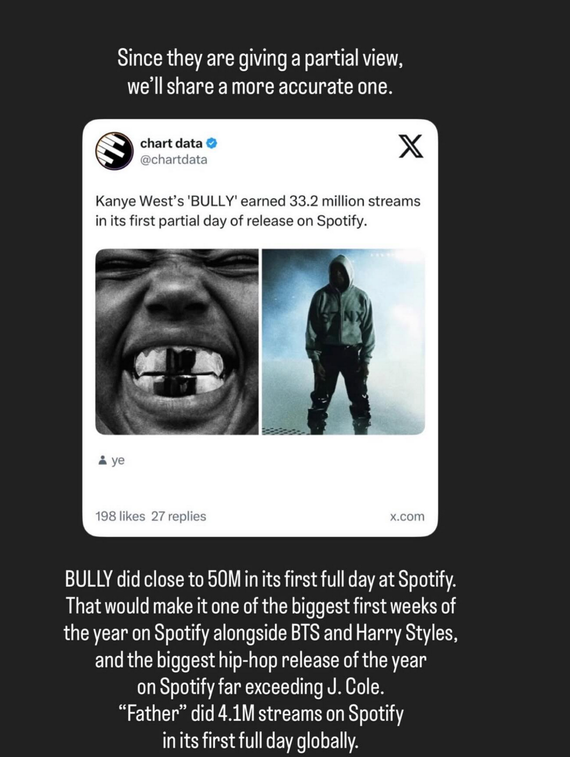This screenshot has height=757, width=570.
Task: Click the tweet text about 33.2 million streams
Action: click(x=258, y=211)
